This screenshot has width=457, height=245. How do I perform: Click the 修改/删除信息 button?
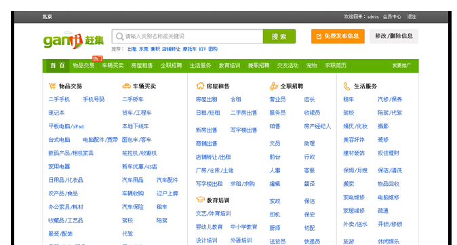394,36
